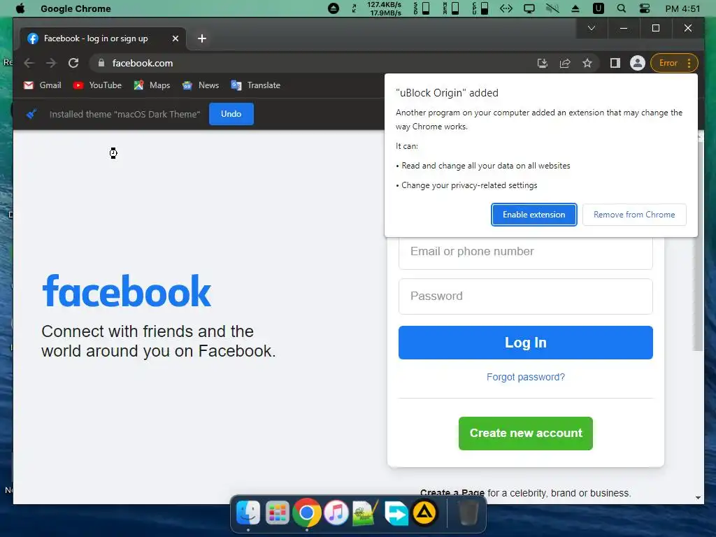Open the Chrome Error menu button
716x537 pixels.
point(675,63)
